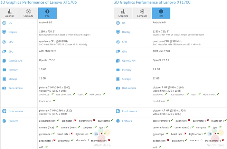Image resolution: width=227 pixels, height=149 pixels.
Task: Click the ARM Mali-T720 value in XT1706 panel
Action: click(x=48, y=51)
